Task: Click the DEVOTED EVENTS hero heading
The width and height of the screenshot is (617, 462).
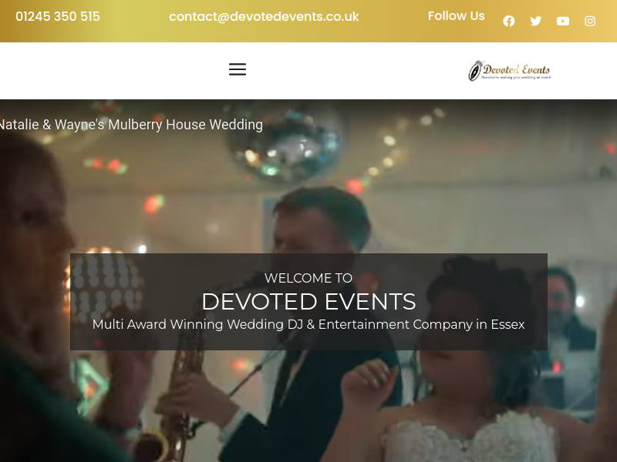Action: 308,301
